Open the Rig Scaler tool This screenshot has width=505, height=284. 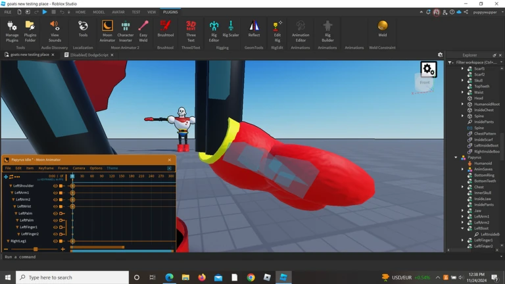tap(231, 29)
